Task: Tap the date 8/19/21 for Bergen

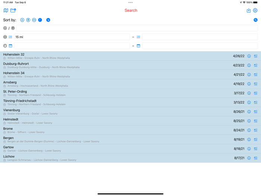Action: tap(239, 140)
